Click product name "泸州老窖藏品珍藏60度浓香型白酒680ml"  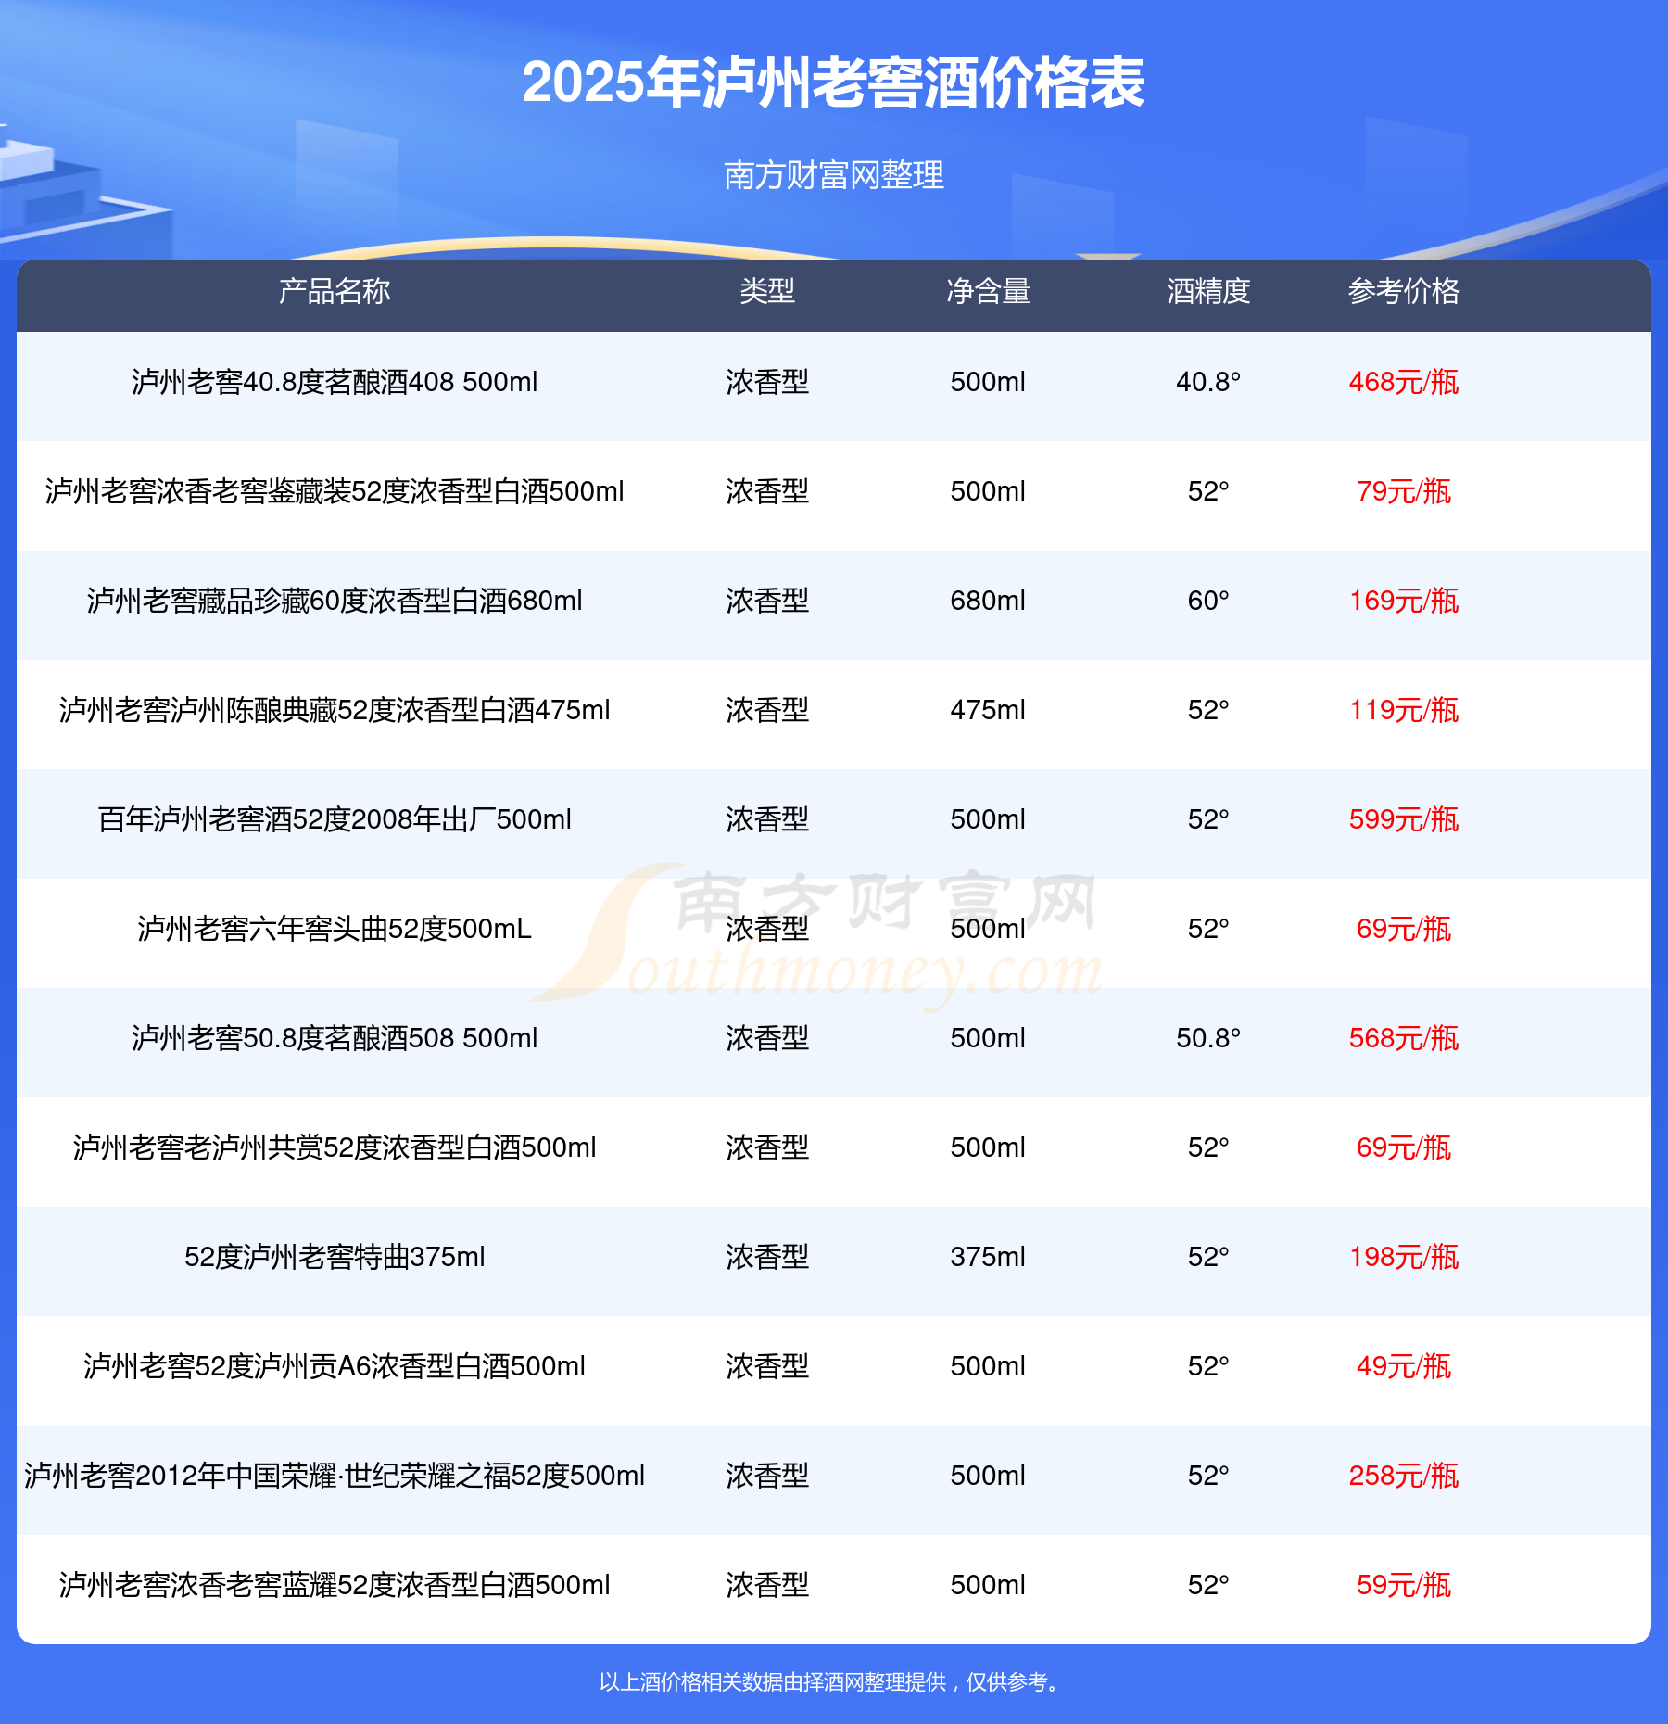tap(335, 601)
